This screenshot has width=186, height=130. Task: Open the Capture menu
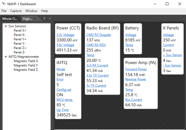click(x=16, y=11)
